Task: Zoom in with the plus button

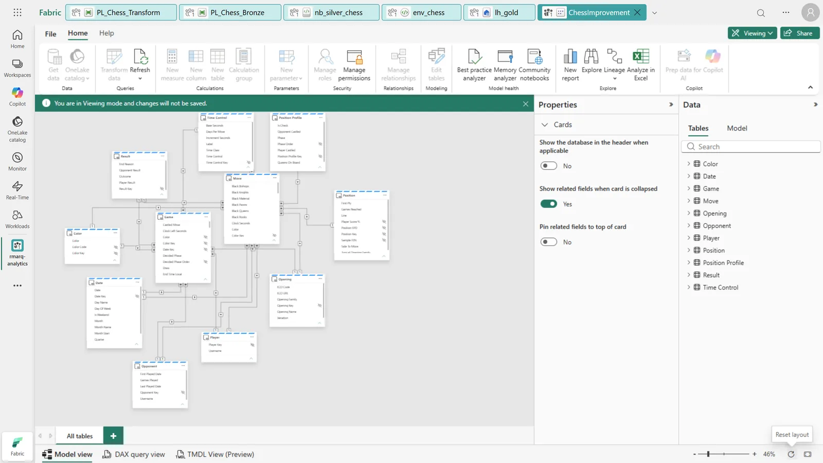Action: coord(754,454)
